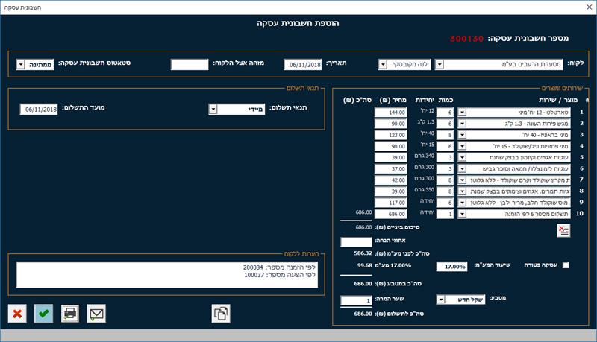The height and width of the screenshot is (342, 597).
Task: Open contact person dropdown ילנה מקובסקי
Action: [x=383, y=64]
